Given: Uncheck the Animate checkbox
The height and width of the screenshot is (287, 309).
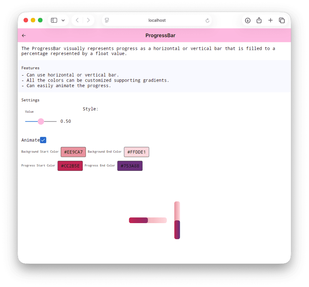Looking at the screenshot, I should 43,140.
